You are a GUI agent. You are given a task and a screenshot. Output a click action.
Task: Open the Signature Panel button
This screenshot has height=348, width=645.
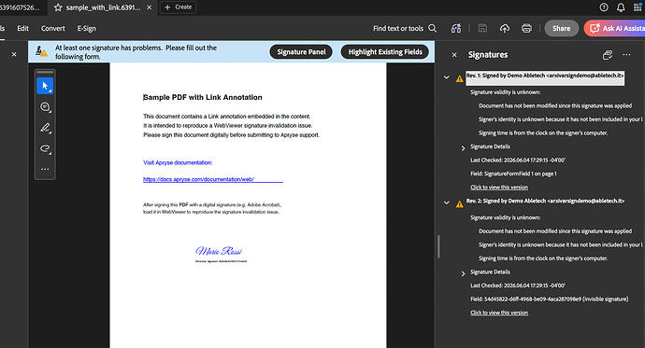[301, 51]
